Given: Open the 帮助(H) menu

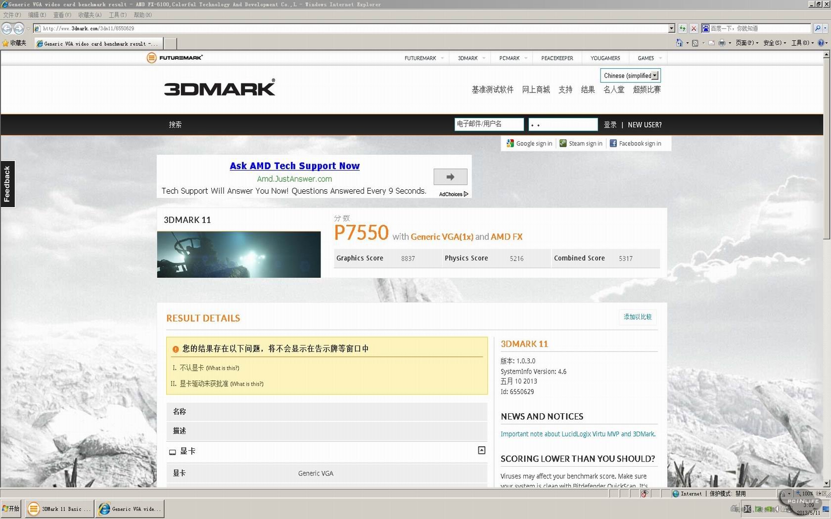Looking at the screenshot, I should (x=143, y=15).
